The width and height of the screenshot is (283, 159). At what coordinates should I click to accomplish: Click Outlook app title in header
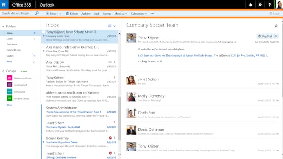[47, 5]
